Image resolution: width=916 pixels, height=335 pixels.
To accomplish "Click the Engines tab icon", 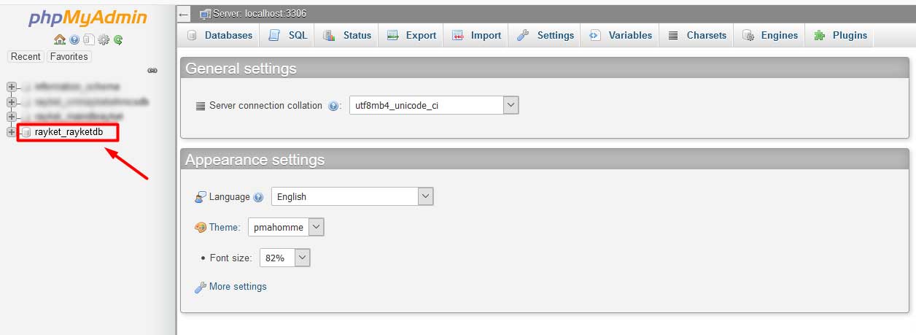I will click(x=748, y=35).
